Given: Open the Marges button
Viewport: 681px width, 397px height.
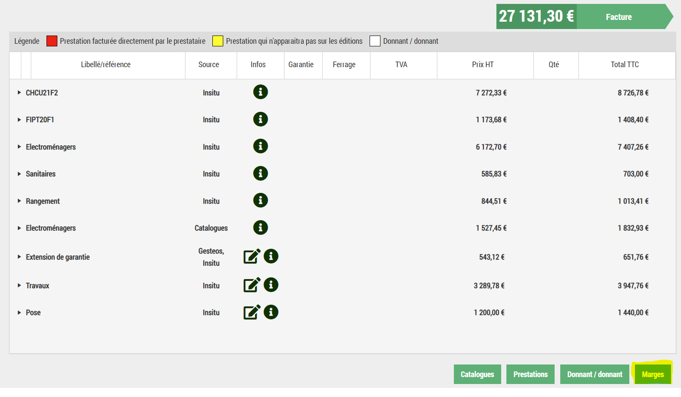Looking at the screenshot, I should pos(652,374).
